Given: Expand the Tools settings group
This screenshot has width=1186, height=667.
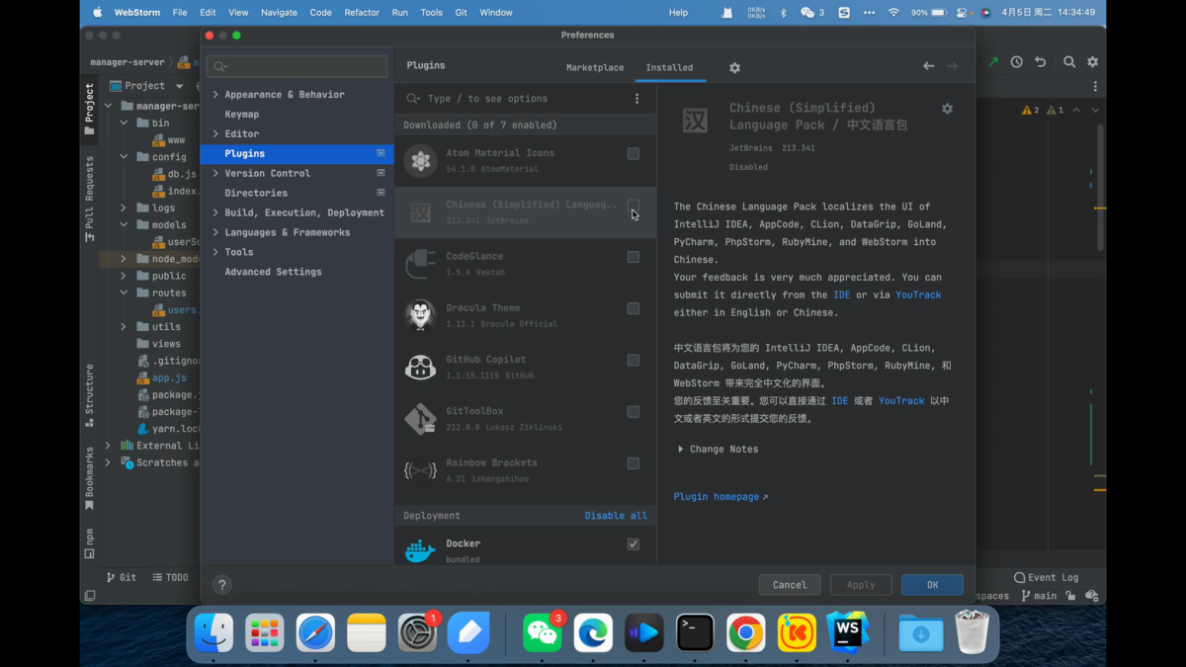Looking at the screenshot, I should [x=215, y=253].
